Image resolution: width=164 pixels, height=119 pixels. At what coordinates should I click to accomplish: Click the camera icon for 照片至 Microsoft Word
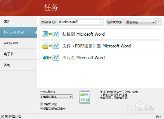pyautogui.click(x=45, y=57)
